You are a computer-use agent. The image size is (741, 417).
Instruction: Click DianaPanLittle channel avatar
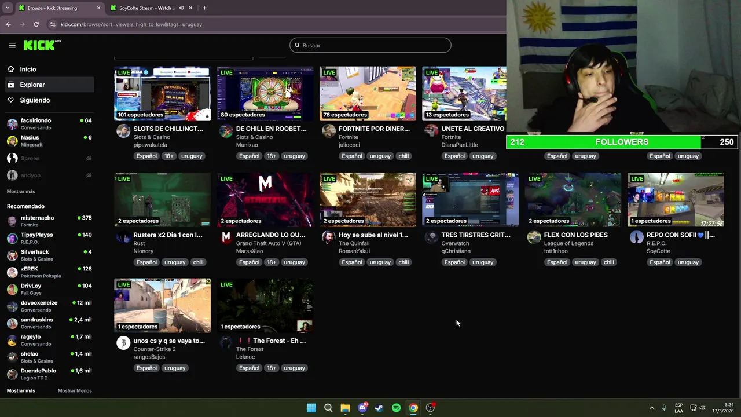point(431,131)
